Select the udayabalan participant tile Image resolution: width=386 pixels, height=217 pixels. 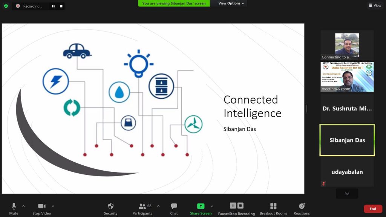click(x=347, y=172)
